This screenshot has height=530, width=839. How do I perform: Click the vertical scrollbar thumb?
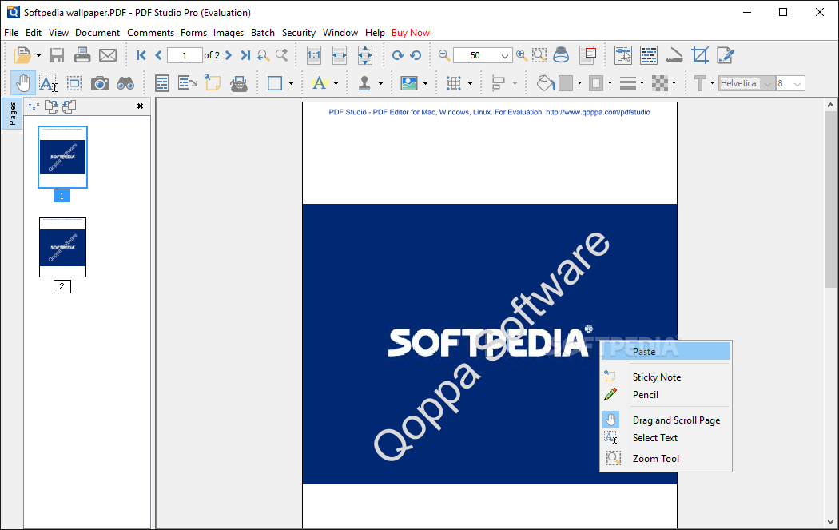830,199
